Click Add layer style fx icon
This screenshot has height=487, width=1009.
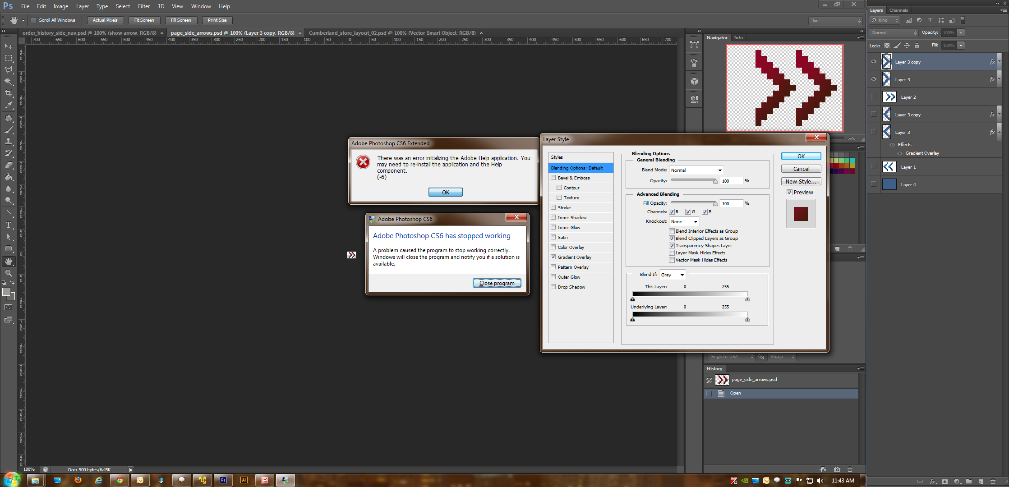[933, 482]
